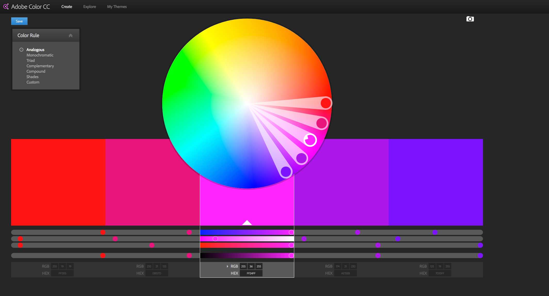Click the violet handle on the bottom brightness slider

(x=480, y=256)
